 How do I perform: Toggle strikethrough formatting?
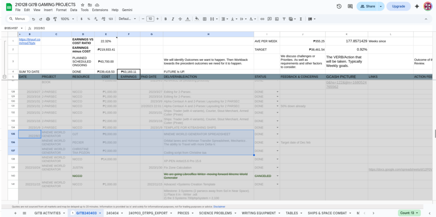(179, 19)
